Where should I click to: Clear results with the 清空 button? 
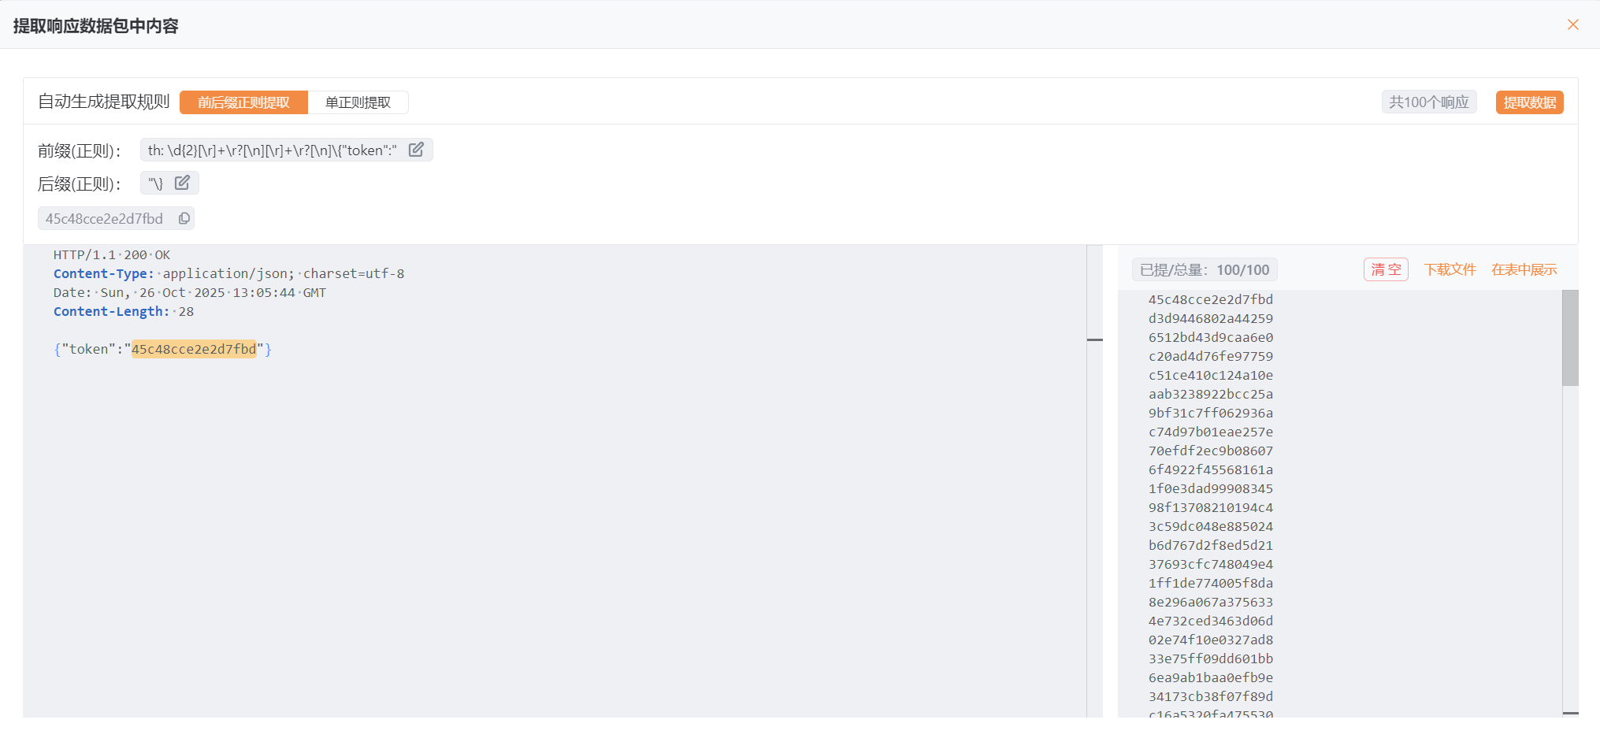1386,269
